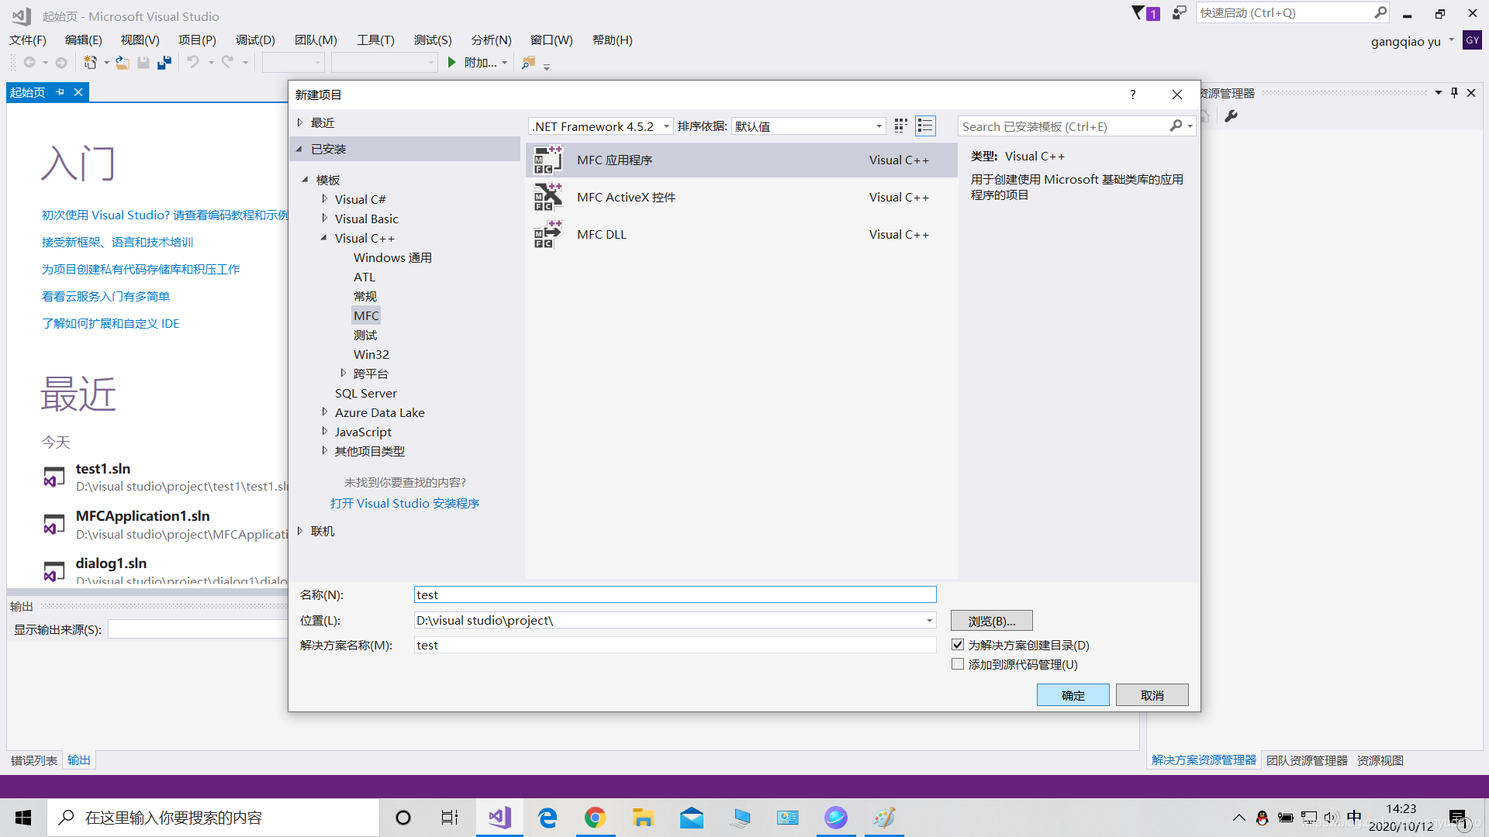1489x837 pixels.
Task: Open the 工具(T) menu
Action: [x=375, y=40]
